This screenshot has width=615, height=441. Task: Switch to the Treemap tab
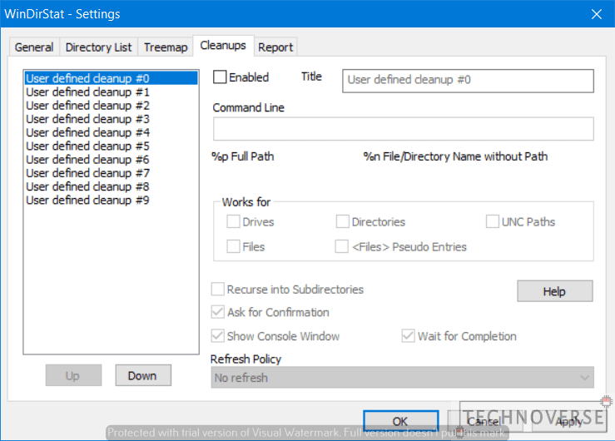click(166, 47)
